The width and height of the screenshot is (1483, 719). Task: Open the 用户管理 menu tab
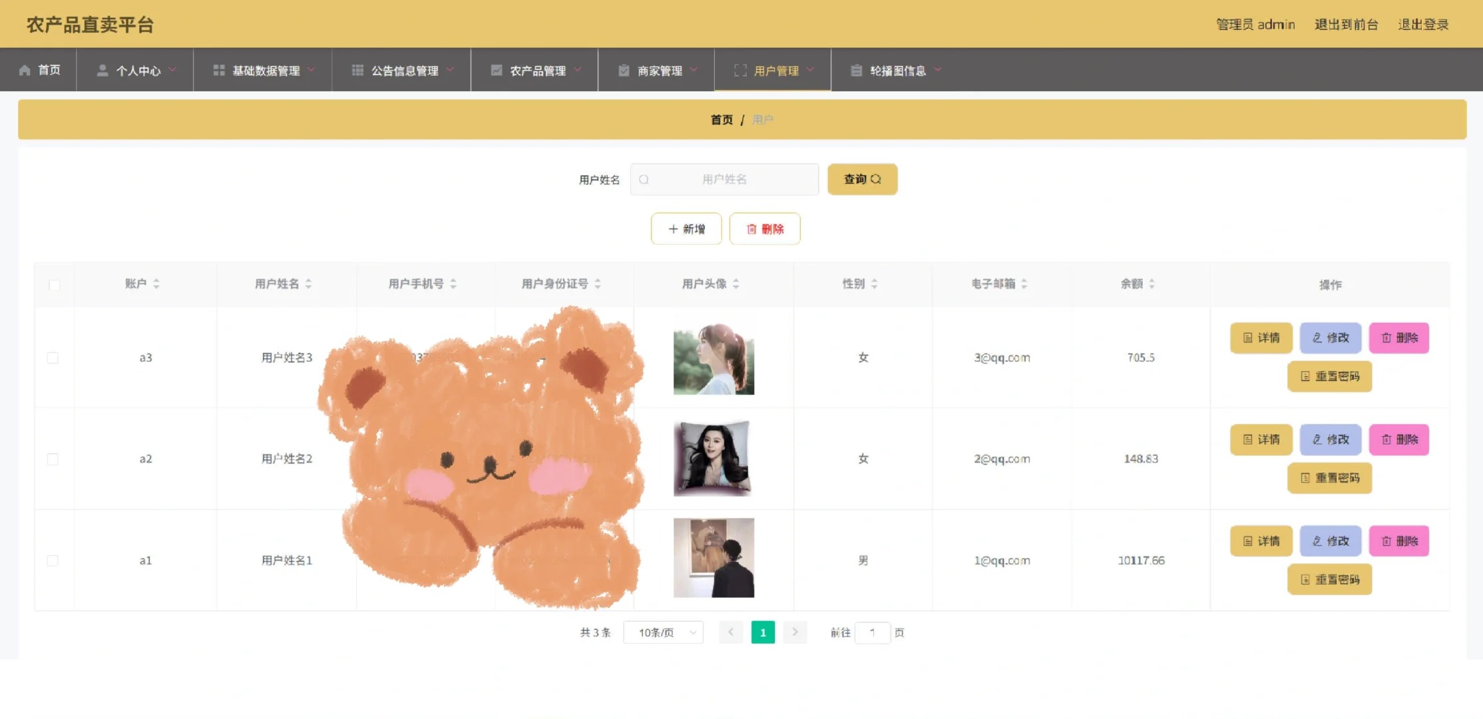point(775,71)
